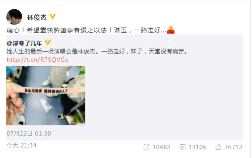Click the verified V badge beside 林俊杰
Screen dimensions: 252x158
tap(53, 17)
